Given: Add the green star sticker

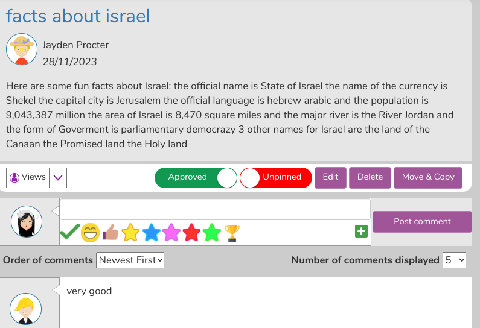Looking at the screenshot, I should [212, 232].
